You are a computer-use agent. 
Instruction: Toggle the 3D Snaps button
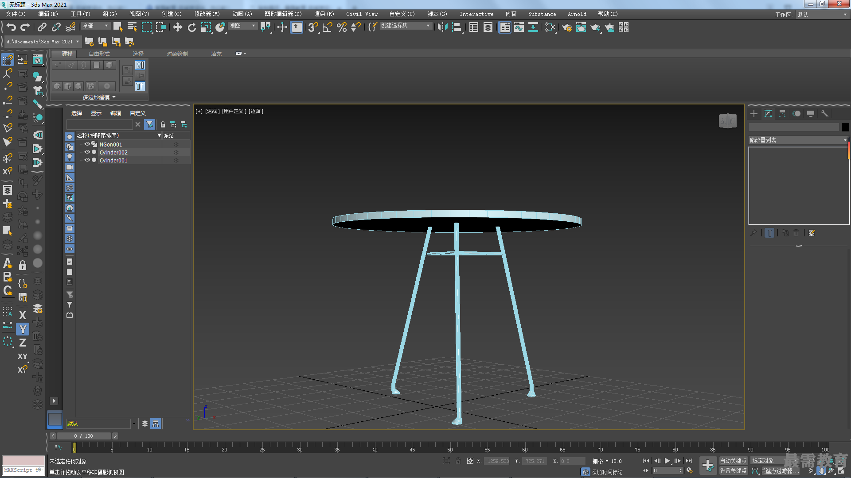(313, 27)
